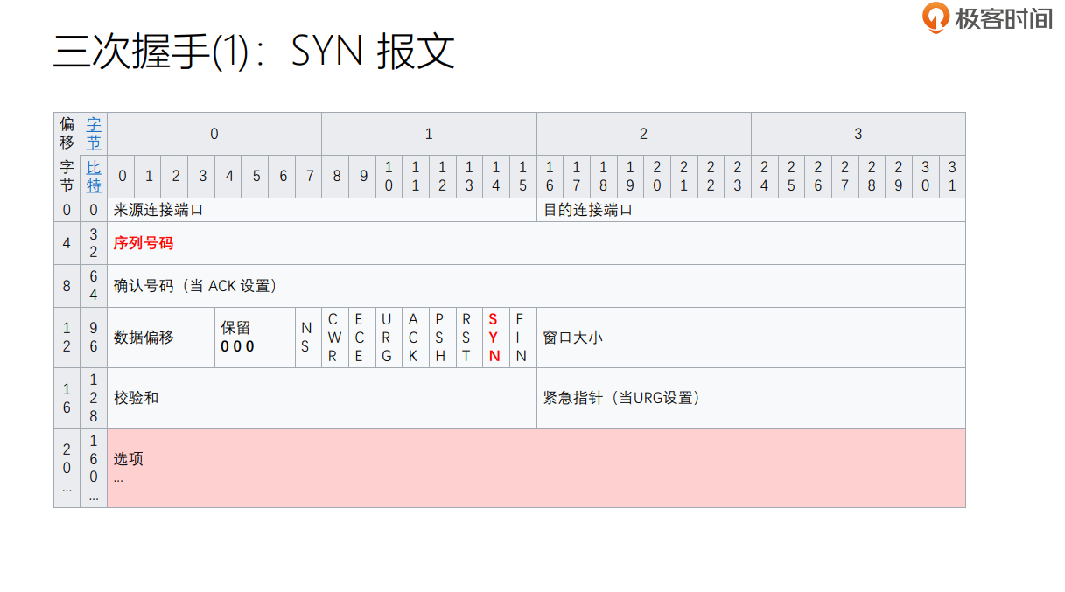Select the 窗口大小 cell

tap(573, 338)
